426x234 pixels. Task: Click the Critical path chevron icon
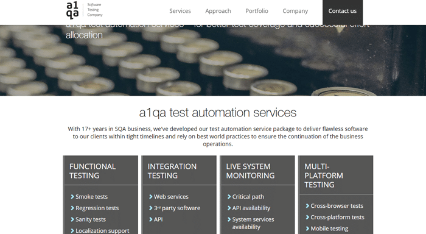click(x=229, y=196)
